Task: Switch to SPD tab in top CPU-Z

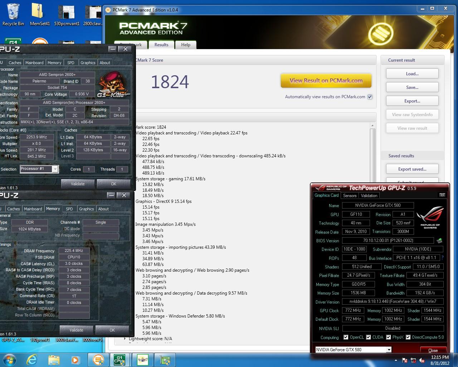Action: pyautogui.click(x=71, y=62)
